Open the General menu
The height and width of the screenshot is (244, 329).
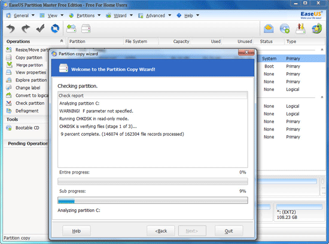point(20,16)
